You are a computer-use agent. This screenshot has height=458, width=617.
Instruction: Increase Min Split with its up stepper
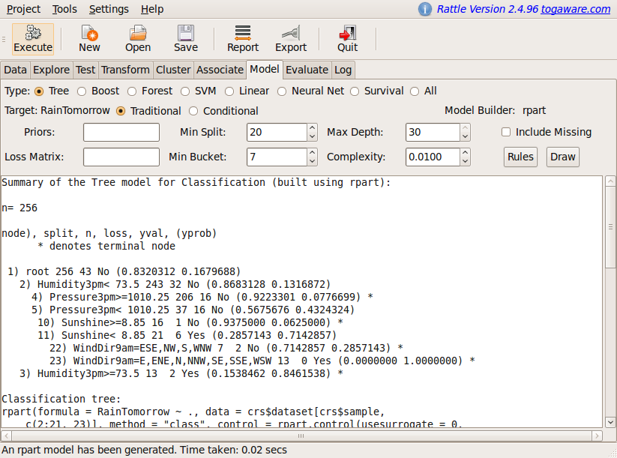tap(312, 128)
